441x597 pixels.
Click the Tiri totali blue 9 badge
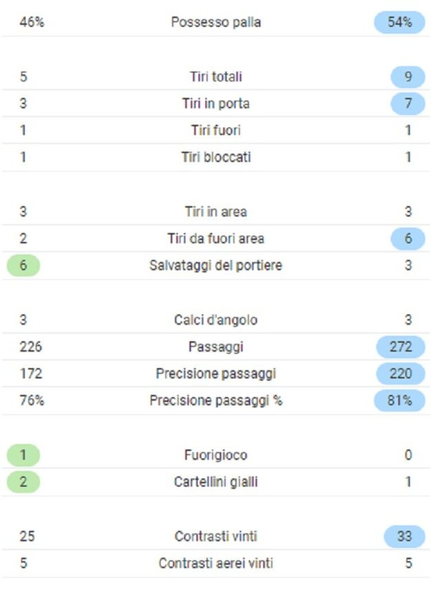408,76
